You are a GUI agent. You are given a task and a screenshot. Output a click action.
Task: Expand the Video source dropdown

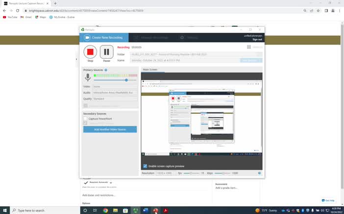115,86
